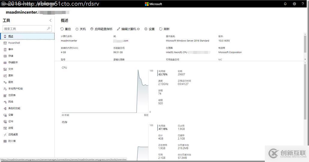Click the thread count value 920

pyautogui.click(x=161, y=103)
